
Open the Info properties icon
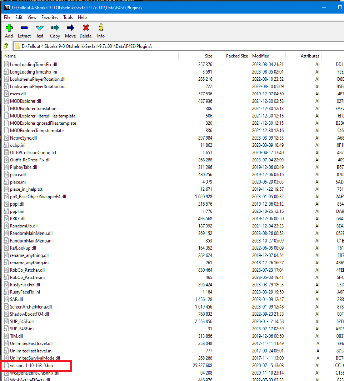[x=101, y=28]
